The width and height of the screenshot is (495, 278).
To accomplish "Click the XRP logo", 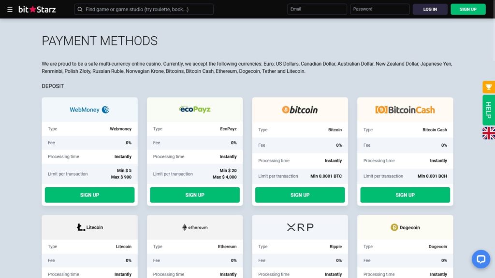I will (300, 227).
